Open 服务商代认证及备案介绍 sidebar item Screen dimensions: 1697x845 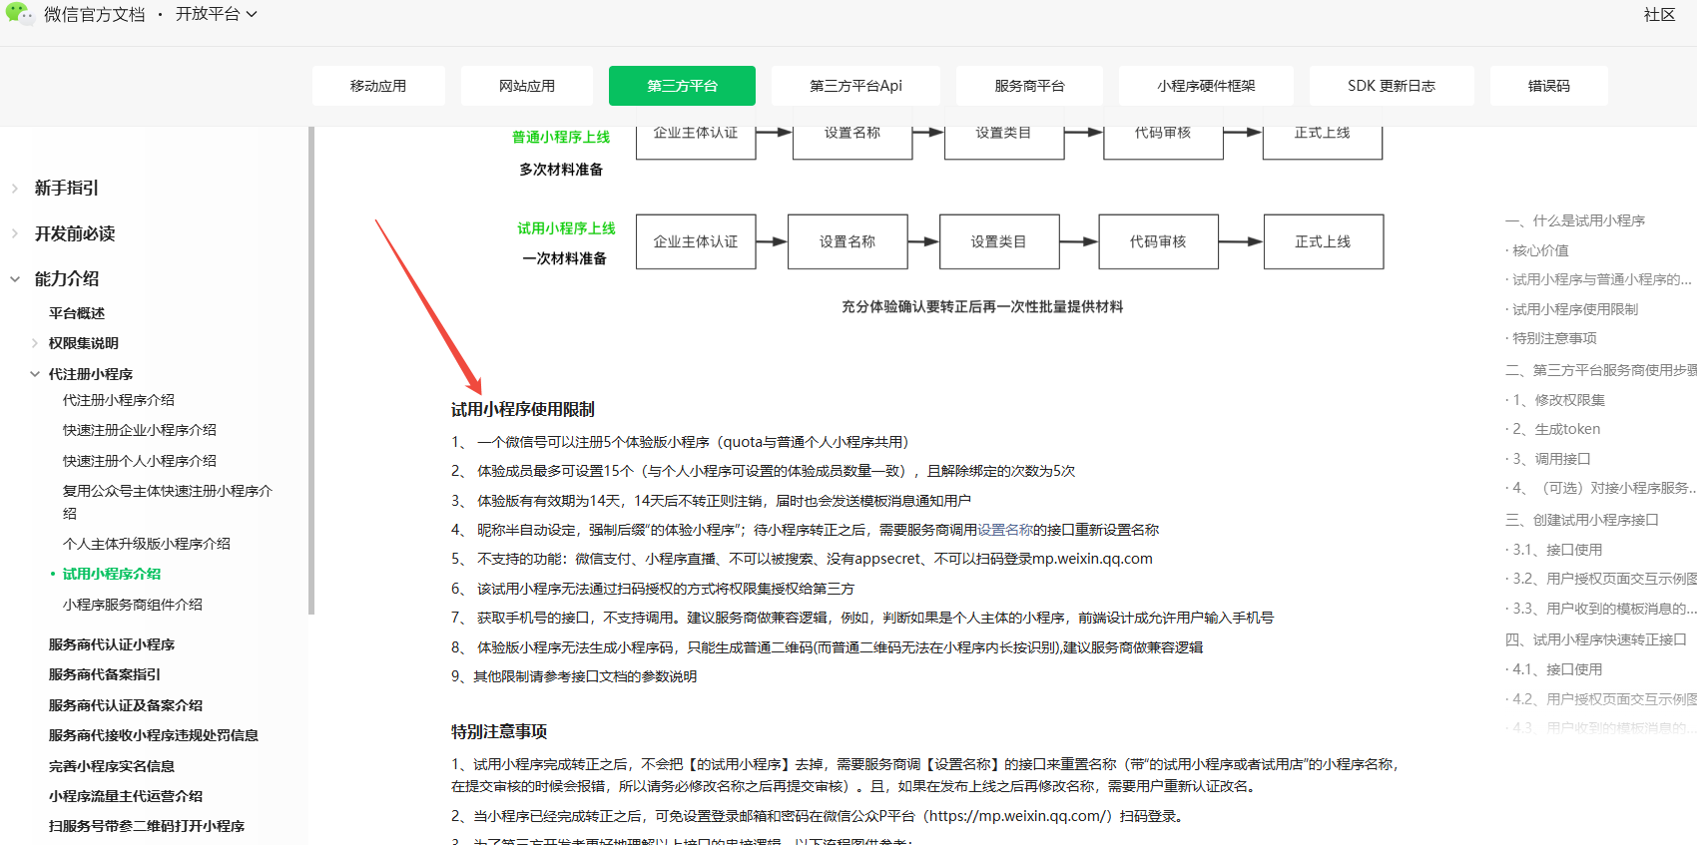[x=126, y=705]
